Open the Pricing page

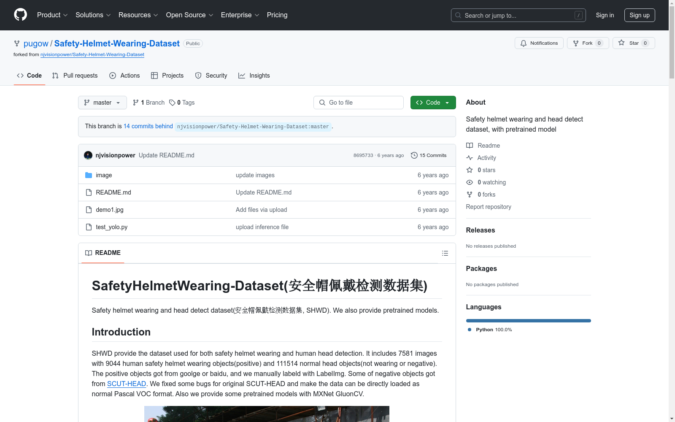tap(277, 15)
